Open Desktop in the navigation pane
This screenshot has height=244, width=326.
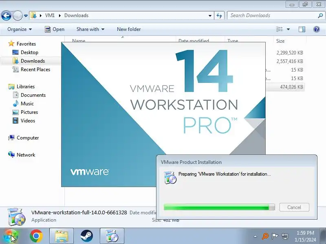[x=29, y=52]
